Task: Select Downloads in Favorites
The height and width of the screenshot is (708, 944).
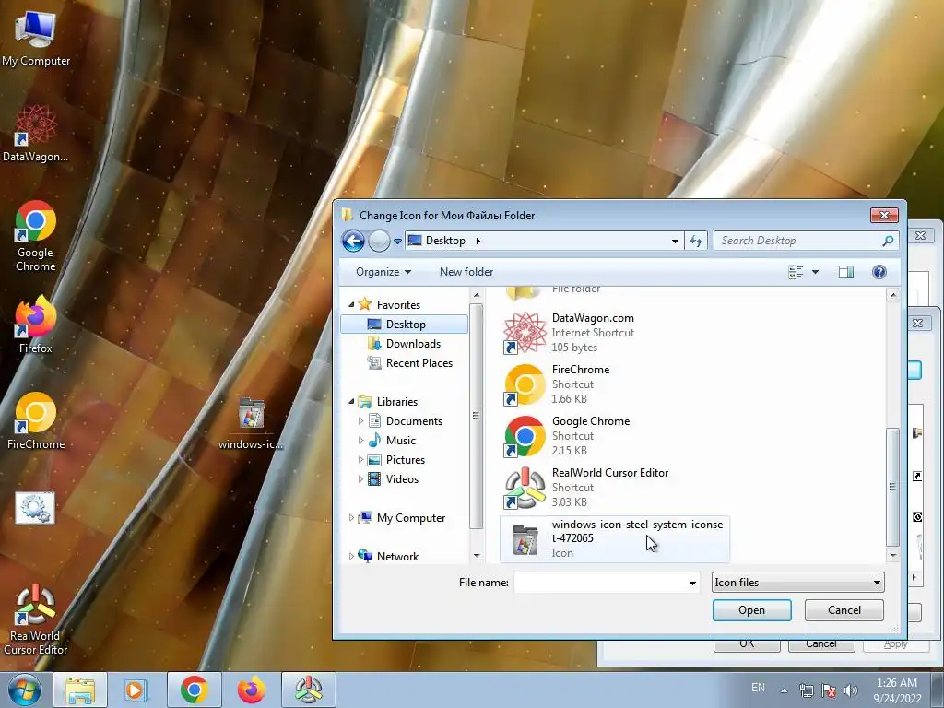Action: pyautogui.click(x=404, y=344)
